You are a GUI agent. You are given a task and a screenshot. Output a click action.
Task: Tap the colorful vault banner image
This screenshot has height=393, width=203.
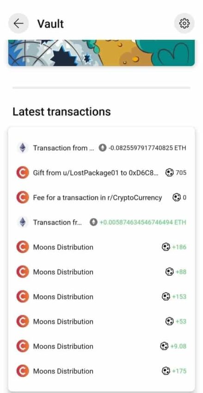tap(102, 53)
